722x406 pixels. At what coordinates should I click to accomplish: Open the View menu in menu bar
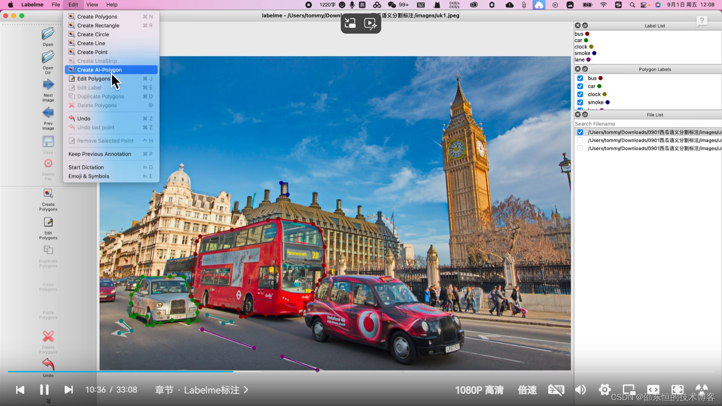click(92, 4)
